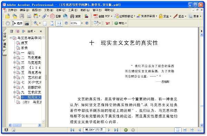Switch to single page layout
This screenshot has height=136, width=207.
178,130
